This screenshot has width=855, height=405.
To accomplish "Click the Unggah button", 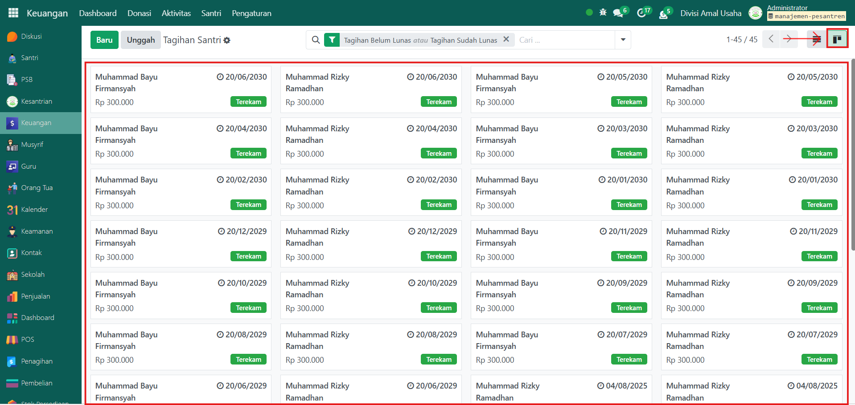I will [x=140, y=40].
